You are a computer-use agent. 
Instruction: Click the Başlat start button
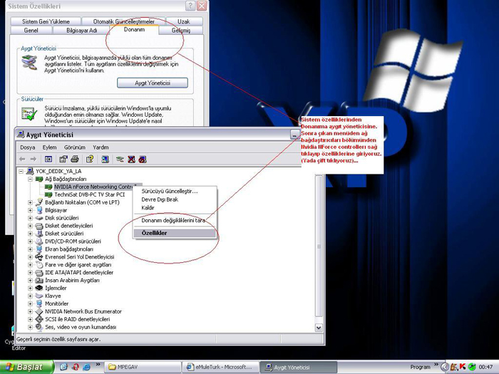pyautogui.click(x=26, y=367)
